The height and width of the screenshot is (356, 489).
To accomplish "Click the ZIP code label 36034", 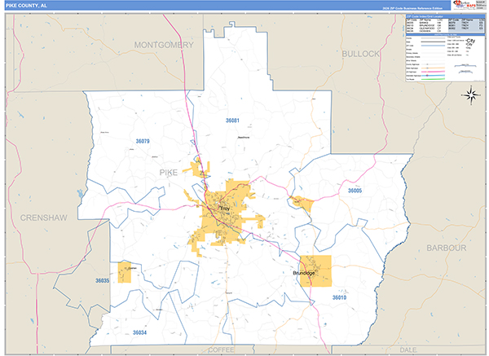I will [x=139, y=332].
